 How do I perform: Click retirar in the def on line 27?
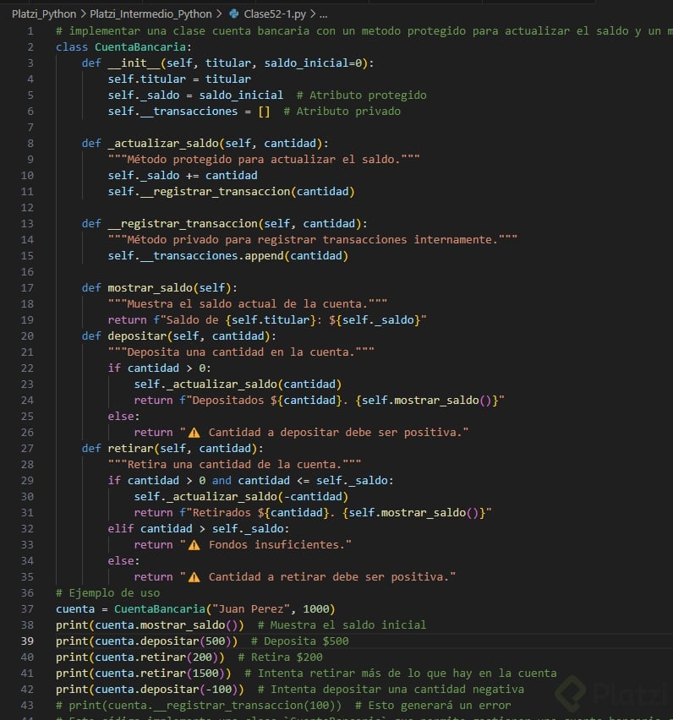[x=130, y=449]
